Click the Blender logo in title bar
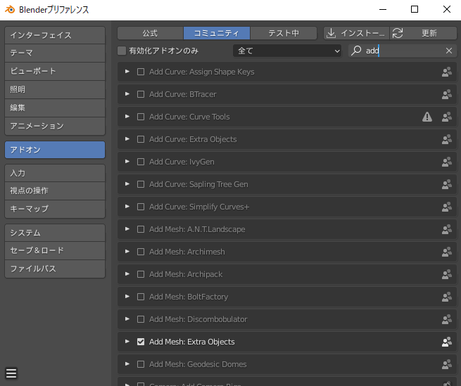The height and width of the screenshot is (386, 461). [10, 9]
